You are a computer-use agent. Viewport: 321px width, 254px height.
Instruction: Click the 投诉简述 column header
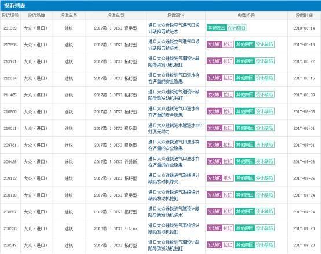[x=176, y=15]
